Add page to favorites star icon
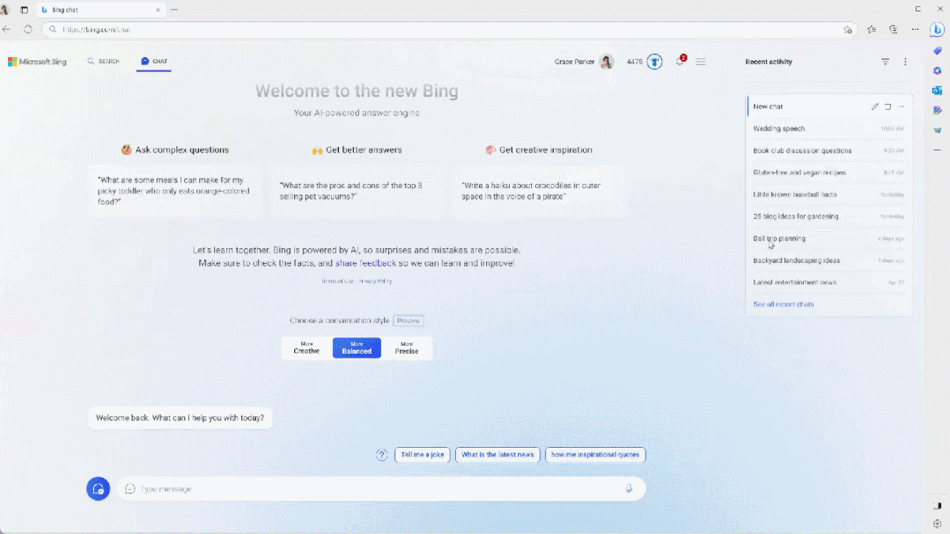This screenshot has height=534, width=950. [x=848, y=30]
